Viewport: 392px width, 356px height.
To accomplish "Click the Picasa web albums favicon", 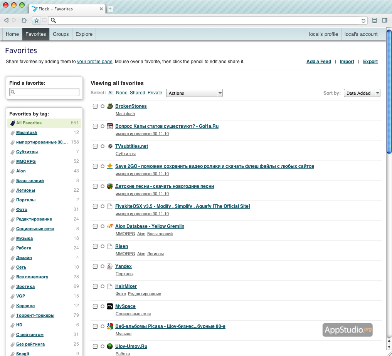I will tap(110, 326).
